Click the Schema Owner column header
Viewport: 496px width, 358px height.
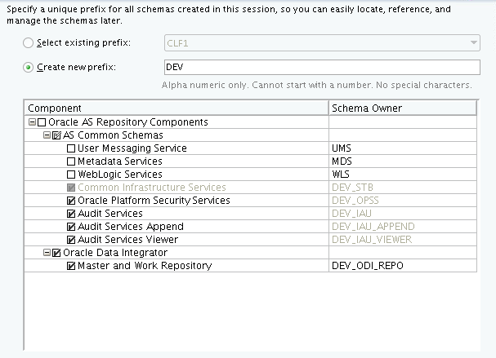[x=402, y=108]
